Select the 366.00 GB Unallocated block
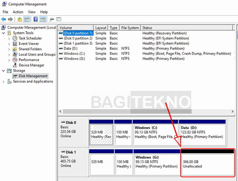Viewport: 238px width, 181px height. [208, 162]
